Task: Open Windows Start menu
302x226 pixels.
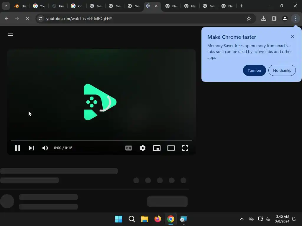Action: pyautogui.click(x=119, y=219)
